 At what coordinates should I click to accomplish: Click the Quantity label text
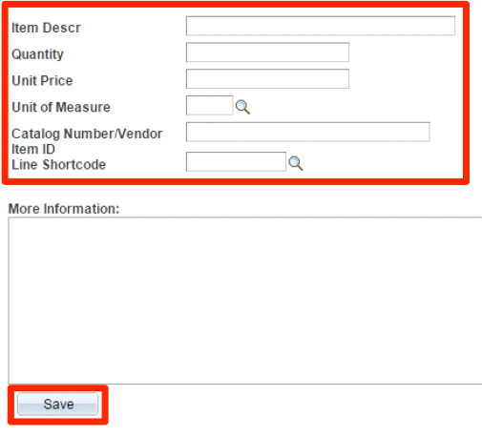coord(37,54)
